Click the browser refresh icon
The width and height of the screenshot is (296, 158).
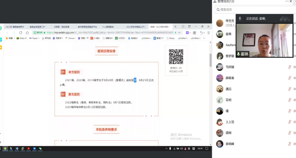(20, 32)
